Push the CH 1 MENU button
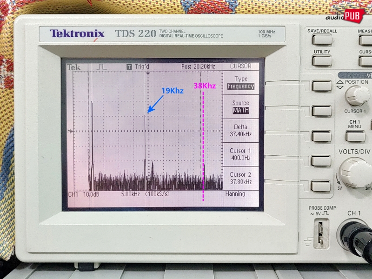 tap(355, 136)
